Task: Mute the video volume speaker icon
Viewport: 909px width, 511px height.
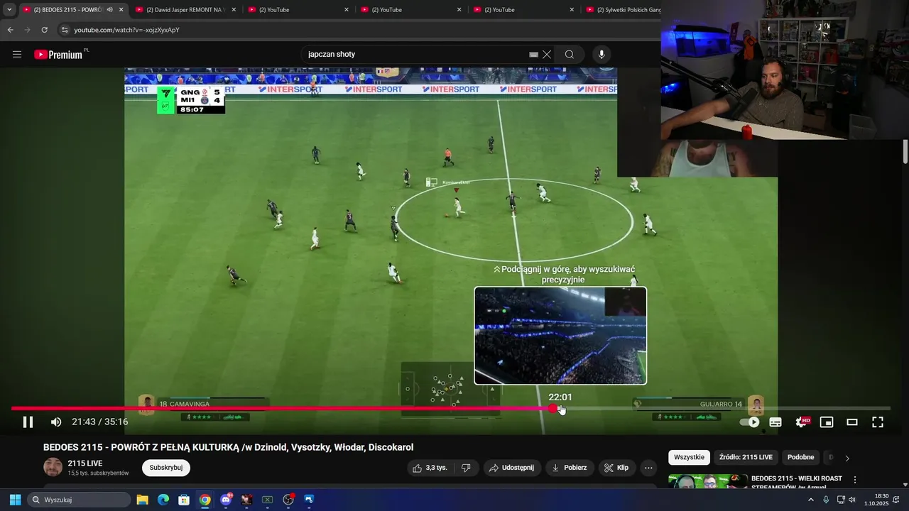Action: pyautogui.click(x=56, y=422)
